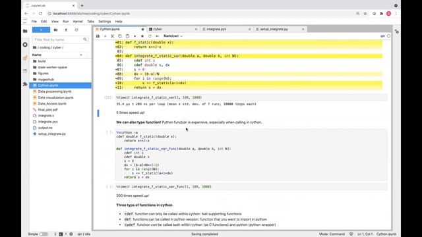Screen dimensions: 422x237
Task: Close the cyber tab
Action: coord(196,29)
